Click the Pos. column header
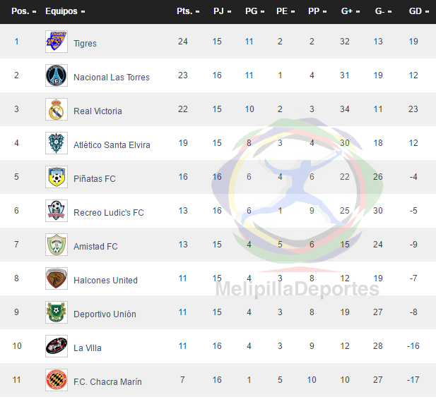 23,11
